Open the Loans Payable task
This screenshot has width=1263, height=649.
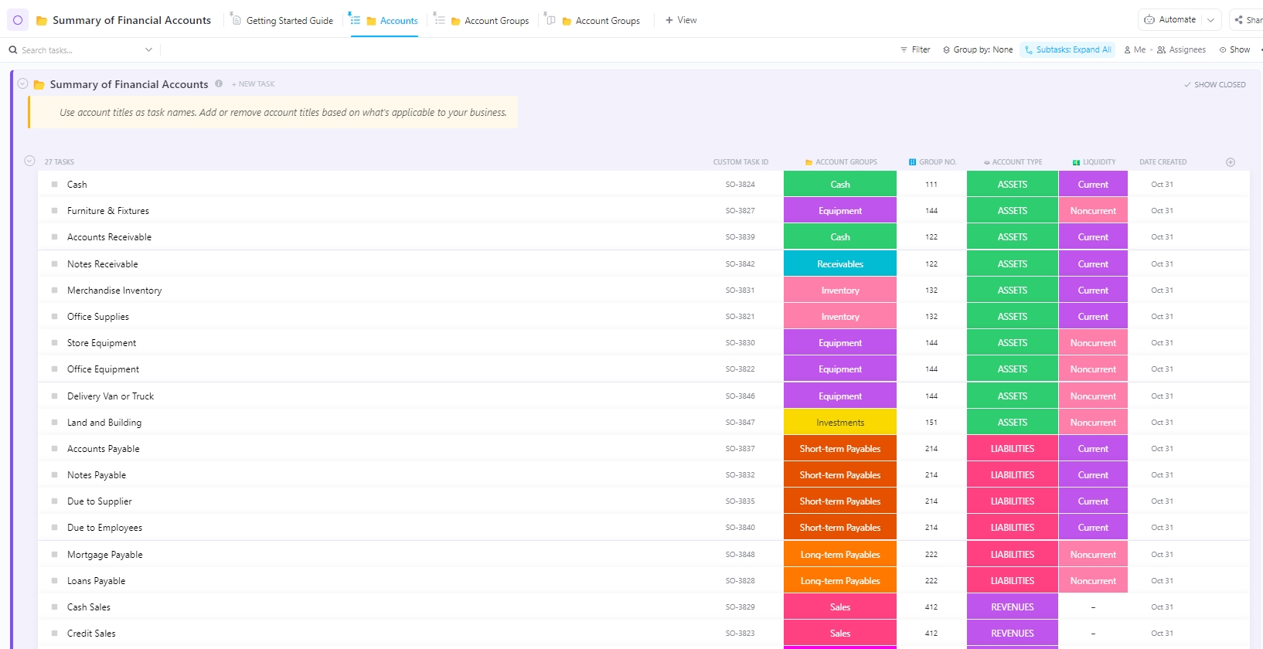pyautogui.click(x=96, y=581)
